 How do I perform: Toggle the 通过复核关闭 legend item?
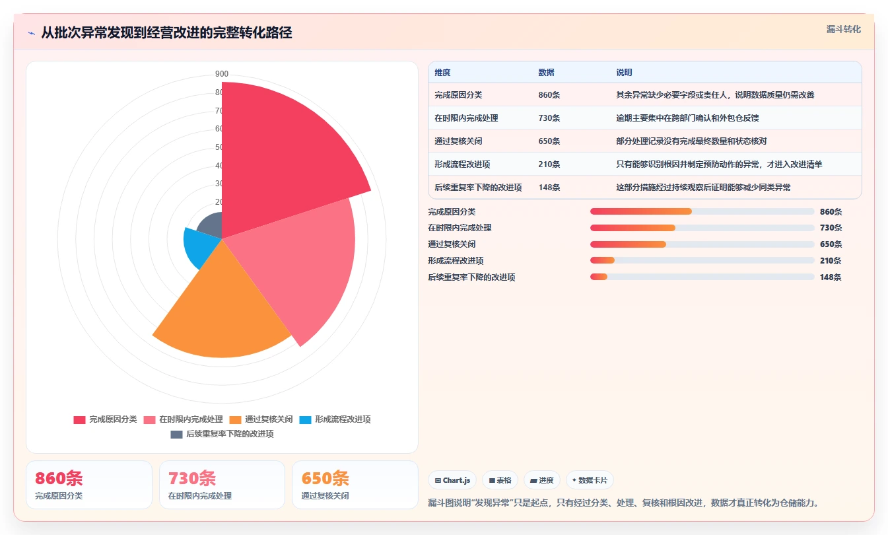[261, 419]
